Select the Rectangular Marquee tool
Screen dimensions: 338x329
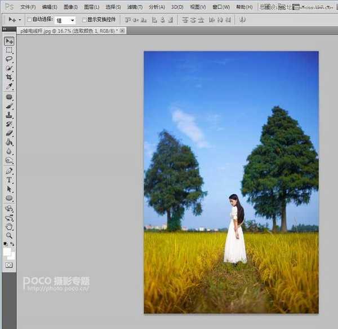[x=9, y=50]
